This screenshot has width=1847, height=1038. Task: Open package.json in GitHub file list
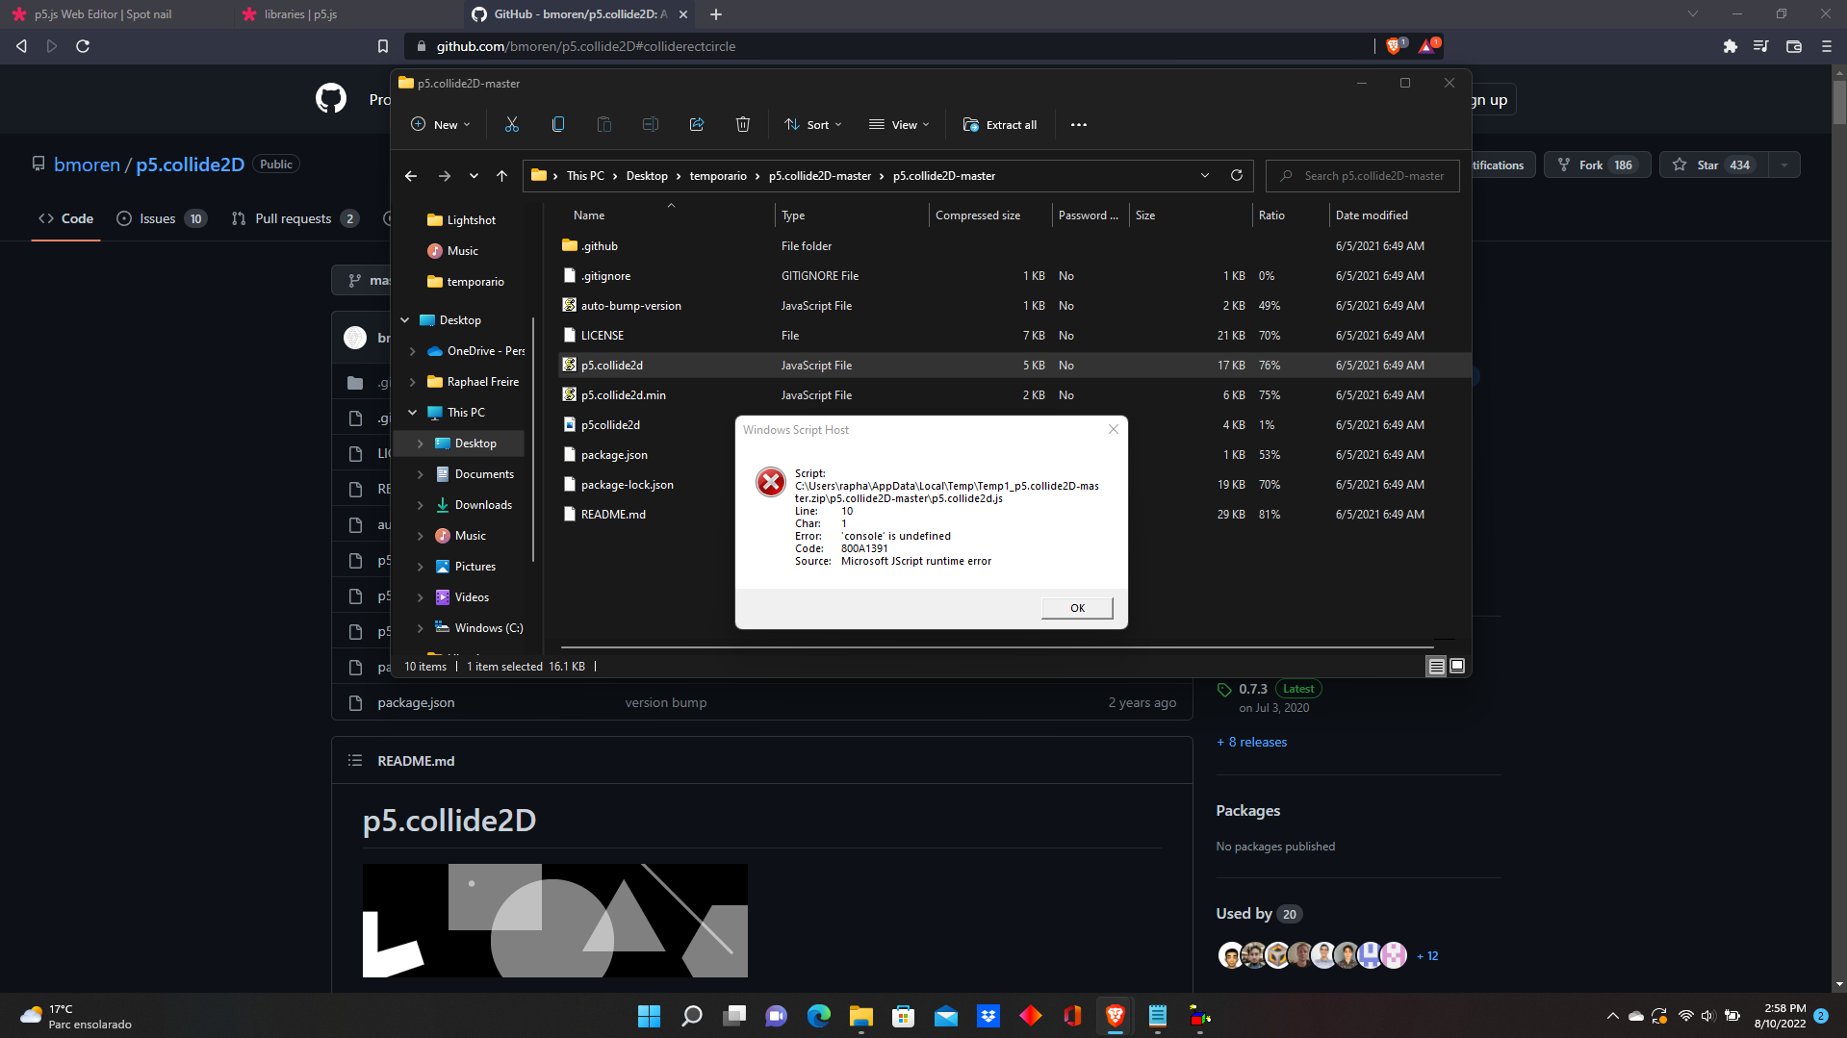click(416, 702)
